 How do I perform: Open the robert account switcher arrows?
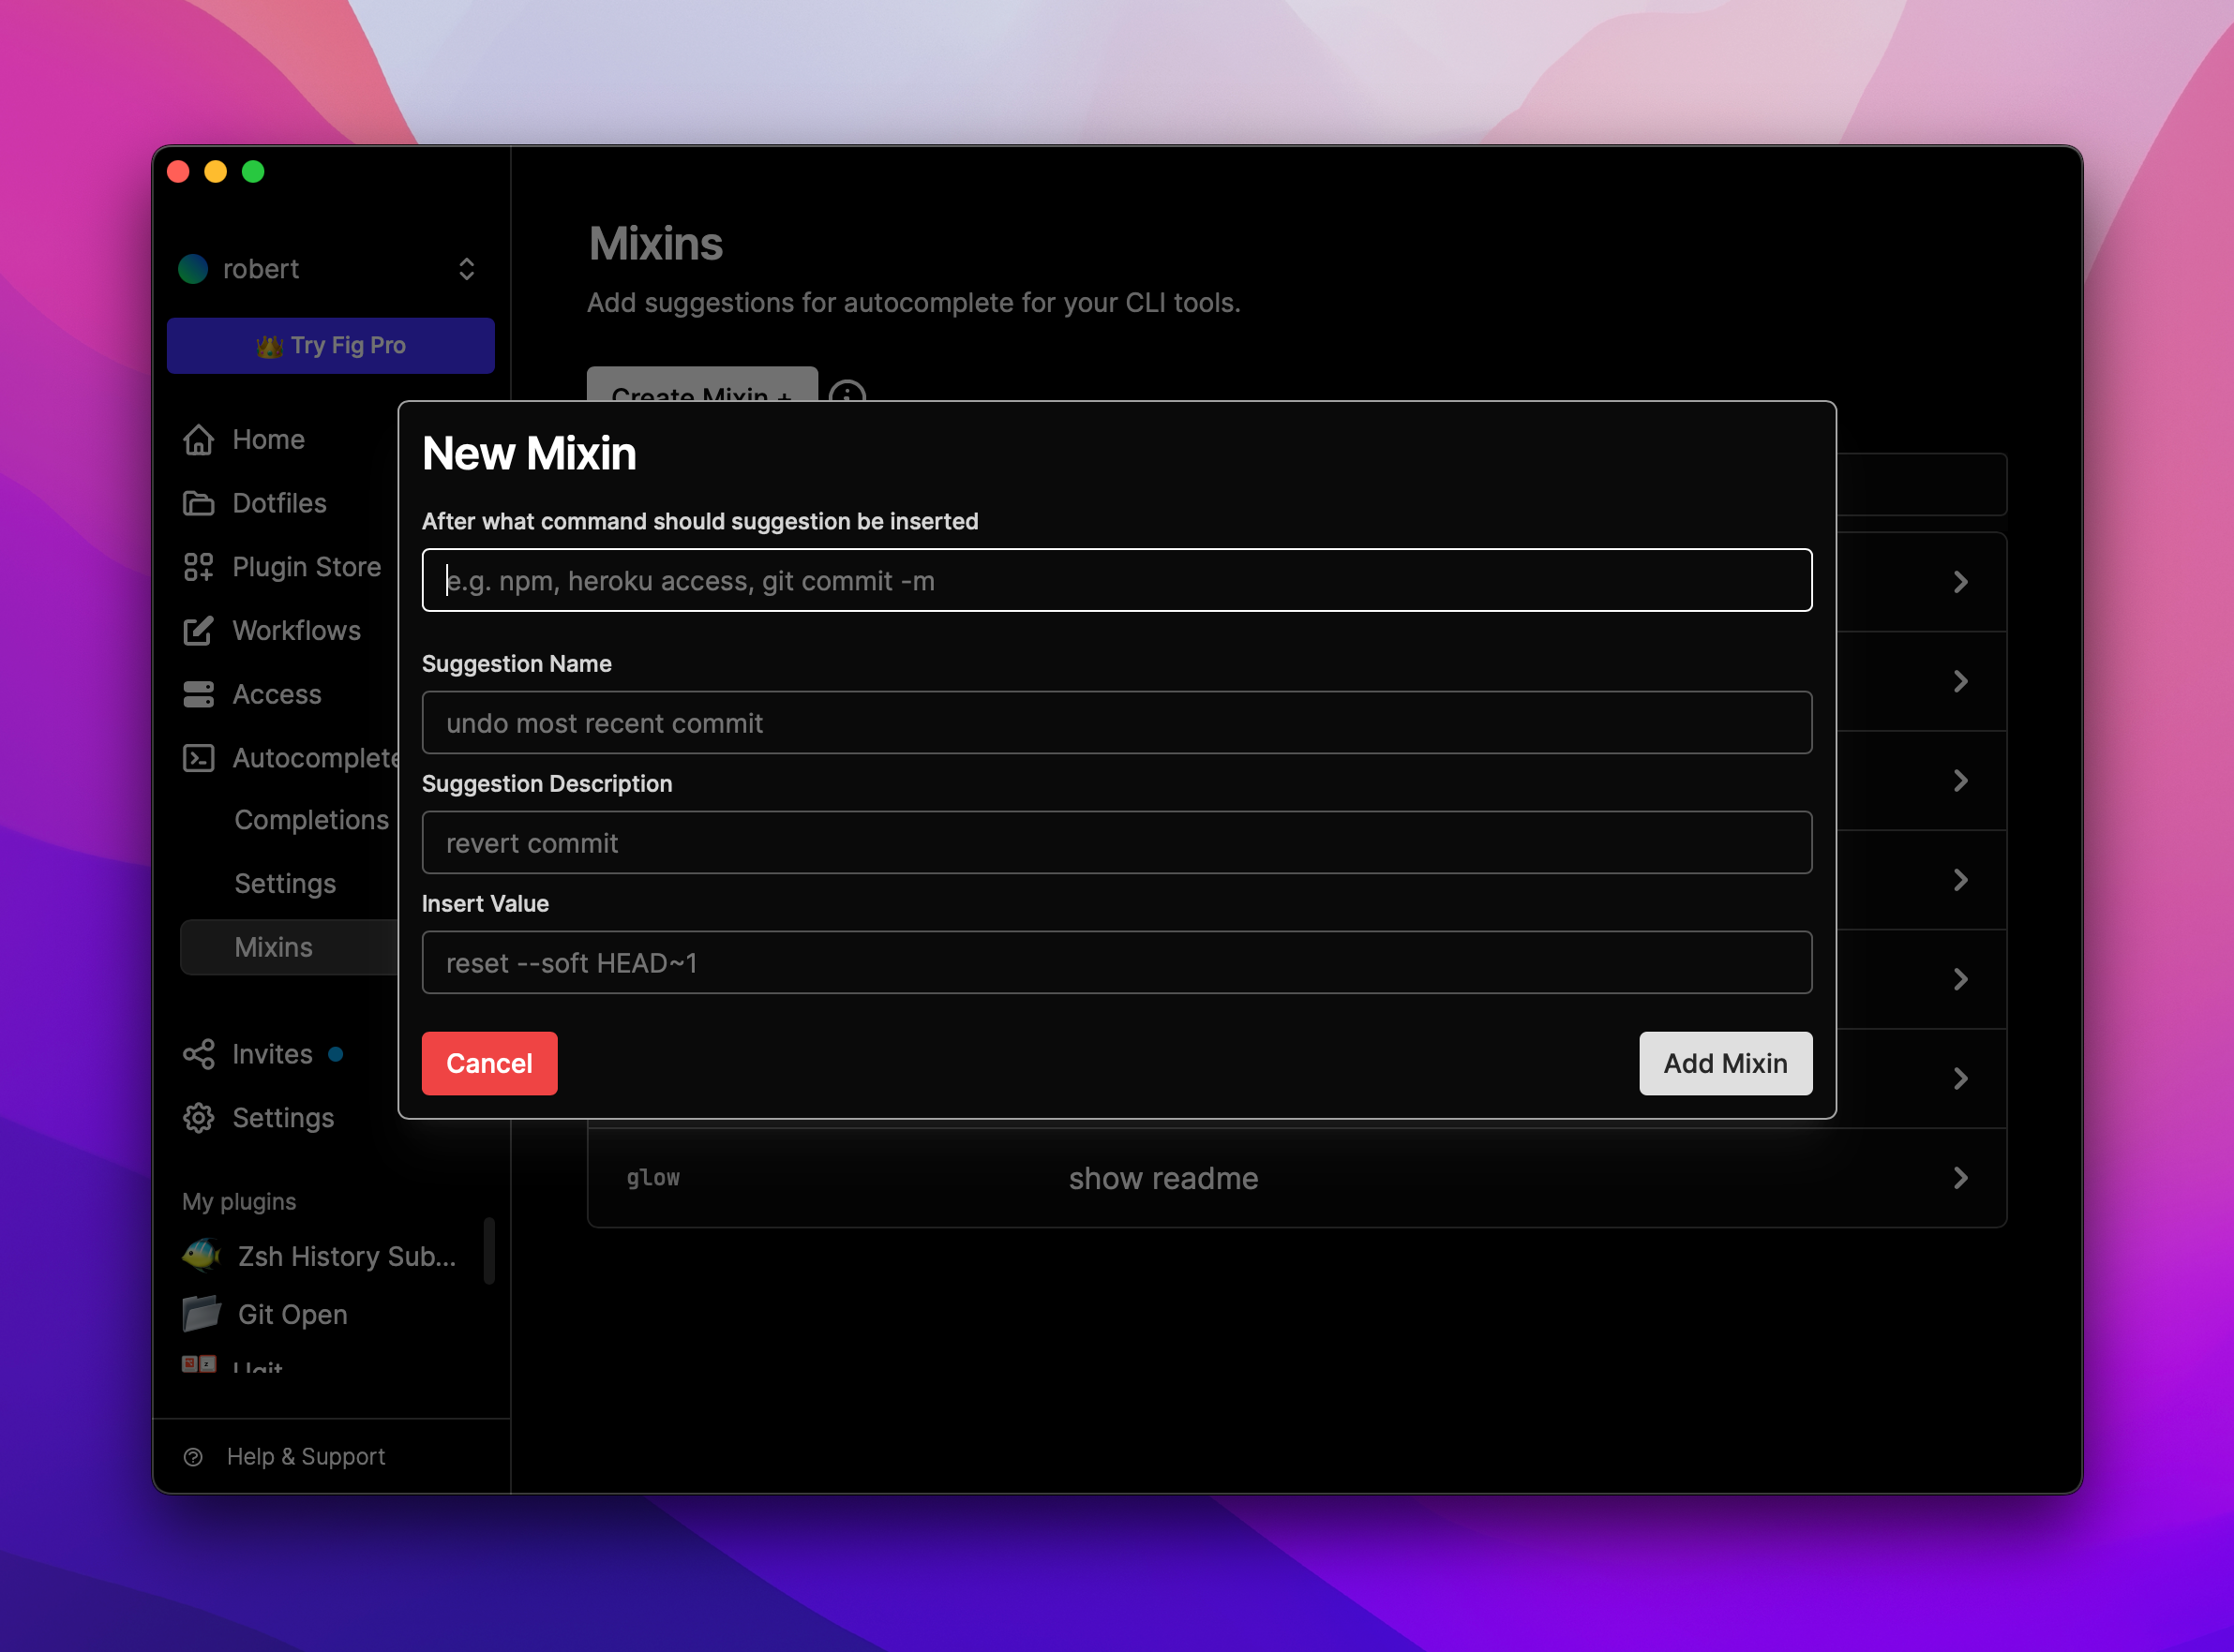click(x=466, y=268)
